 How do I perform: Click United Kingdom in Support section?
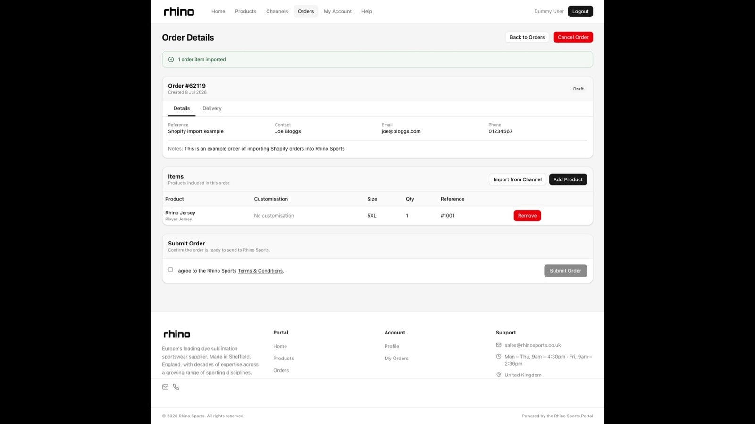tap(523, 375)
